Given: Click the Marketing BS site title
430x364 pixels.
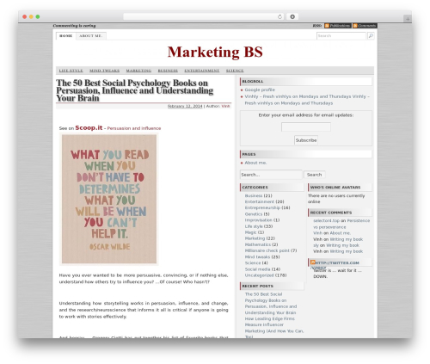Looking at the screenshot, I should pyautogui.click(x=215, y=52).
